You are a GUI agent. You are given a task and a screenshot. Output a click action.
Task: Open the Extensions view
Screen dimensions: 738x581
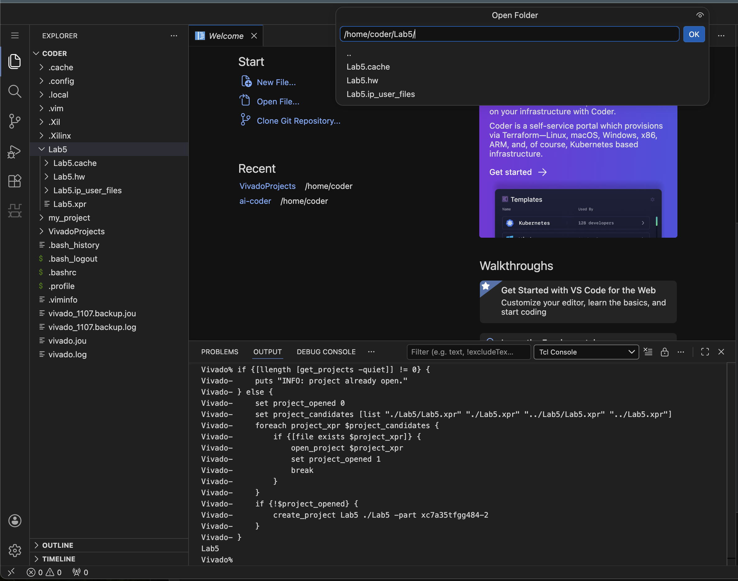click(x=15, y=181)
